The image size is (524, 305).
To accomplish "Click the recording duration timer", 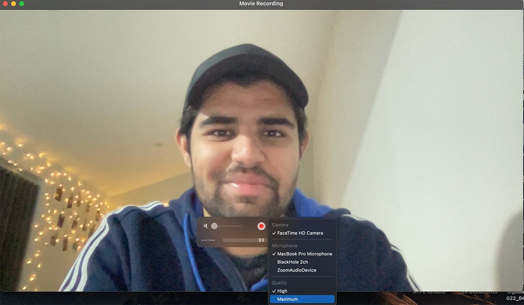I will pyautogui.click(x=208, y=240).
